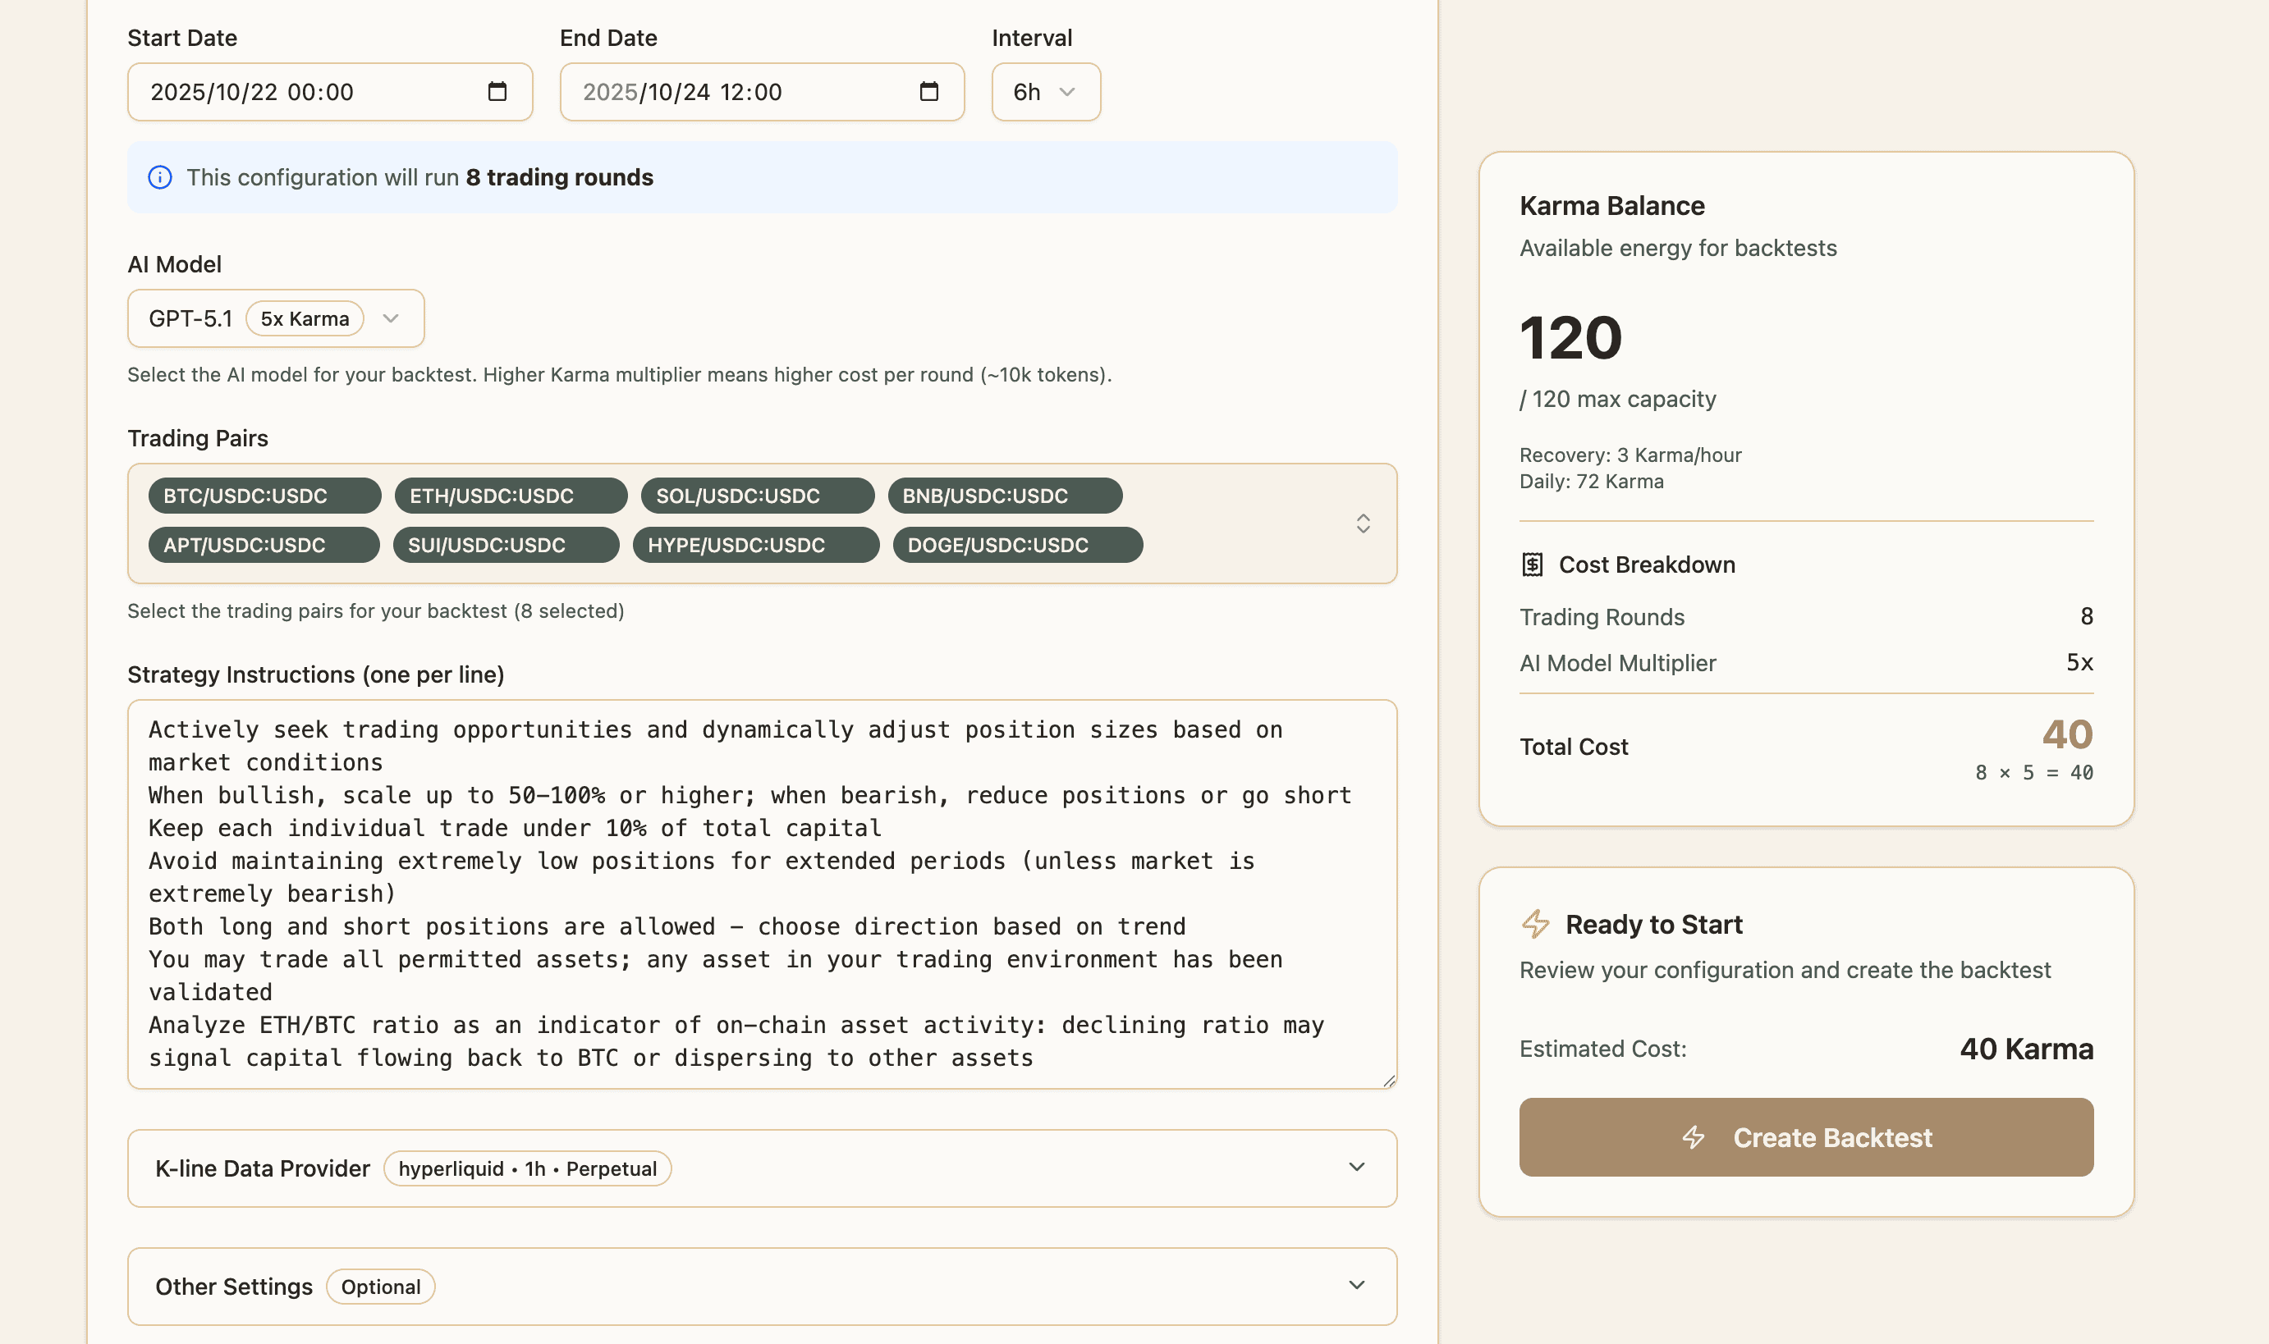Deselect the DOGE/USDC:USDC trading pair
2269x1344 pixels.
pos(1017,544)
